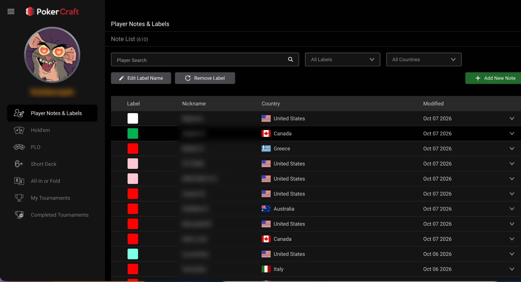Sort by the Country column header

coord(271,103)
